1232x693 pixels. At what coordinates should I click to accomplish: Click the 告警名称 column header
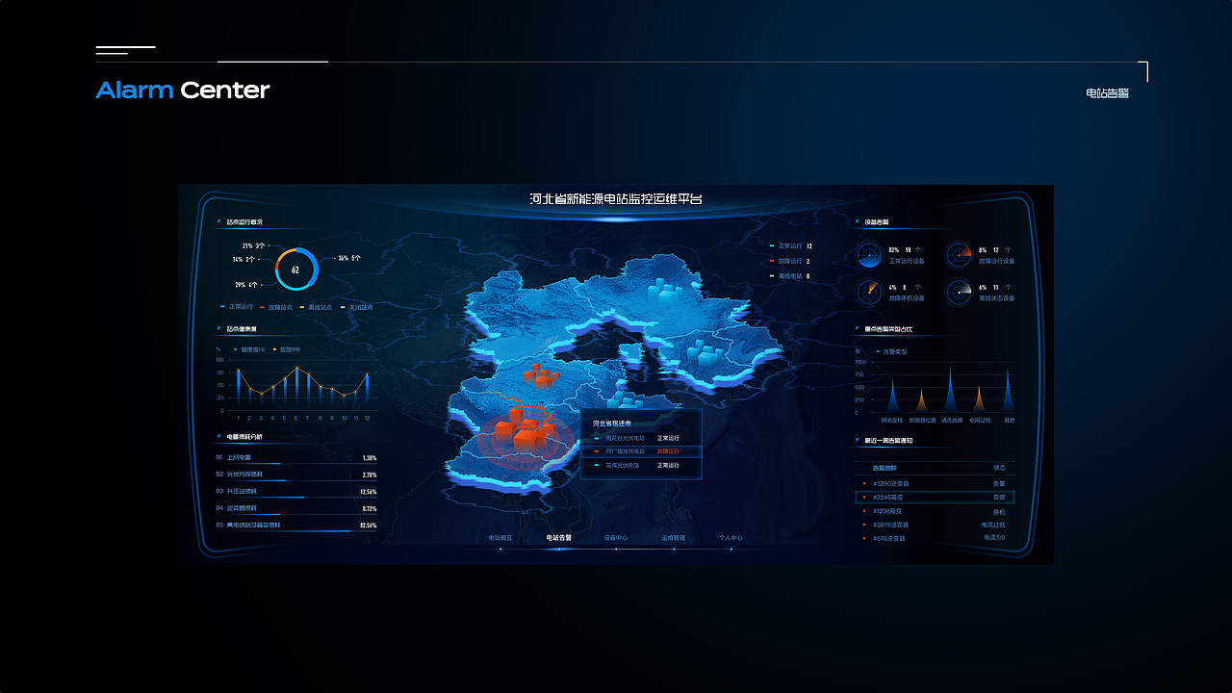point(884,468)
